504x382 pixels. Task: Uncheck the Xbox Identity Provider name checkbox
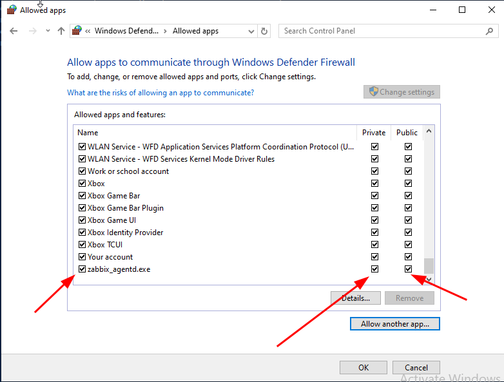click(x=82, y=233)
